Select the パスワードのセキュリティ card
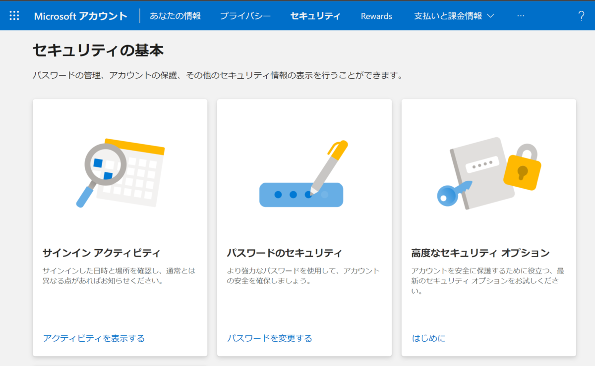The height and width of the screenshot is (366, 595). pos(304,227)
